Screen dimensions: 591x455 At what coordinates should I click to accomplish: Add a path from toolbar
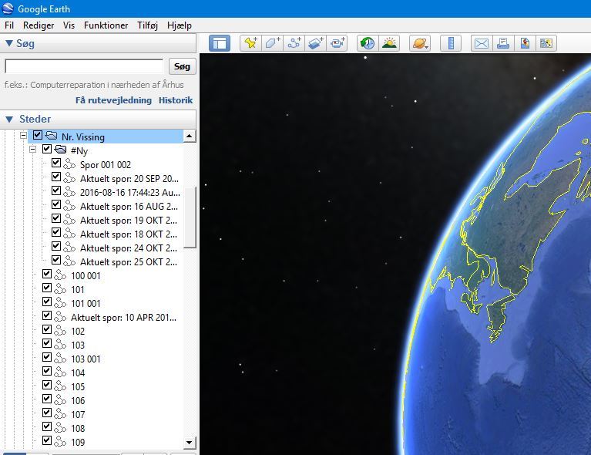coord(294,43)
